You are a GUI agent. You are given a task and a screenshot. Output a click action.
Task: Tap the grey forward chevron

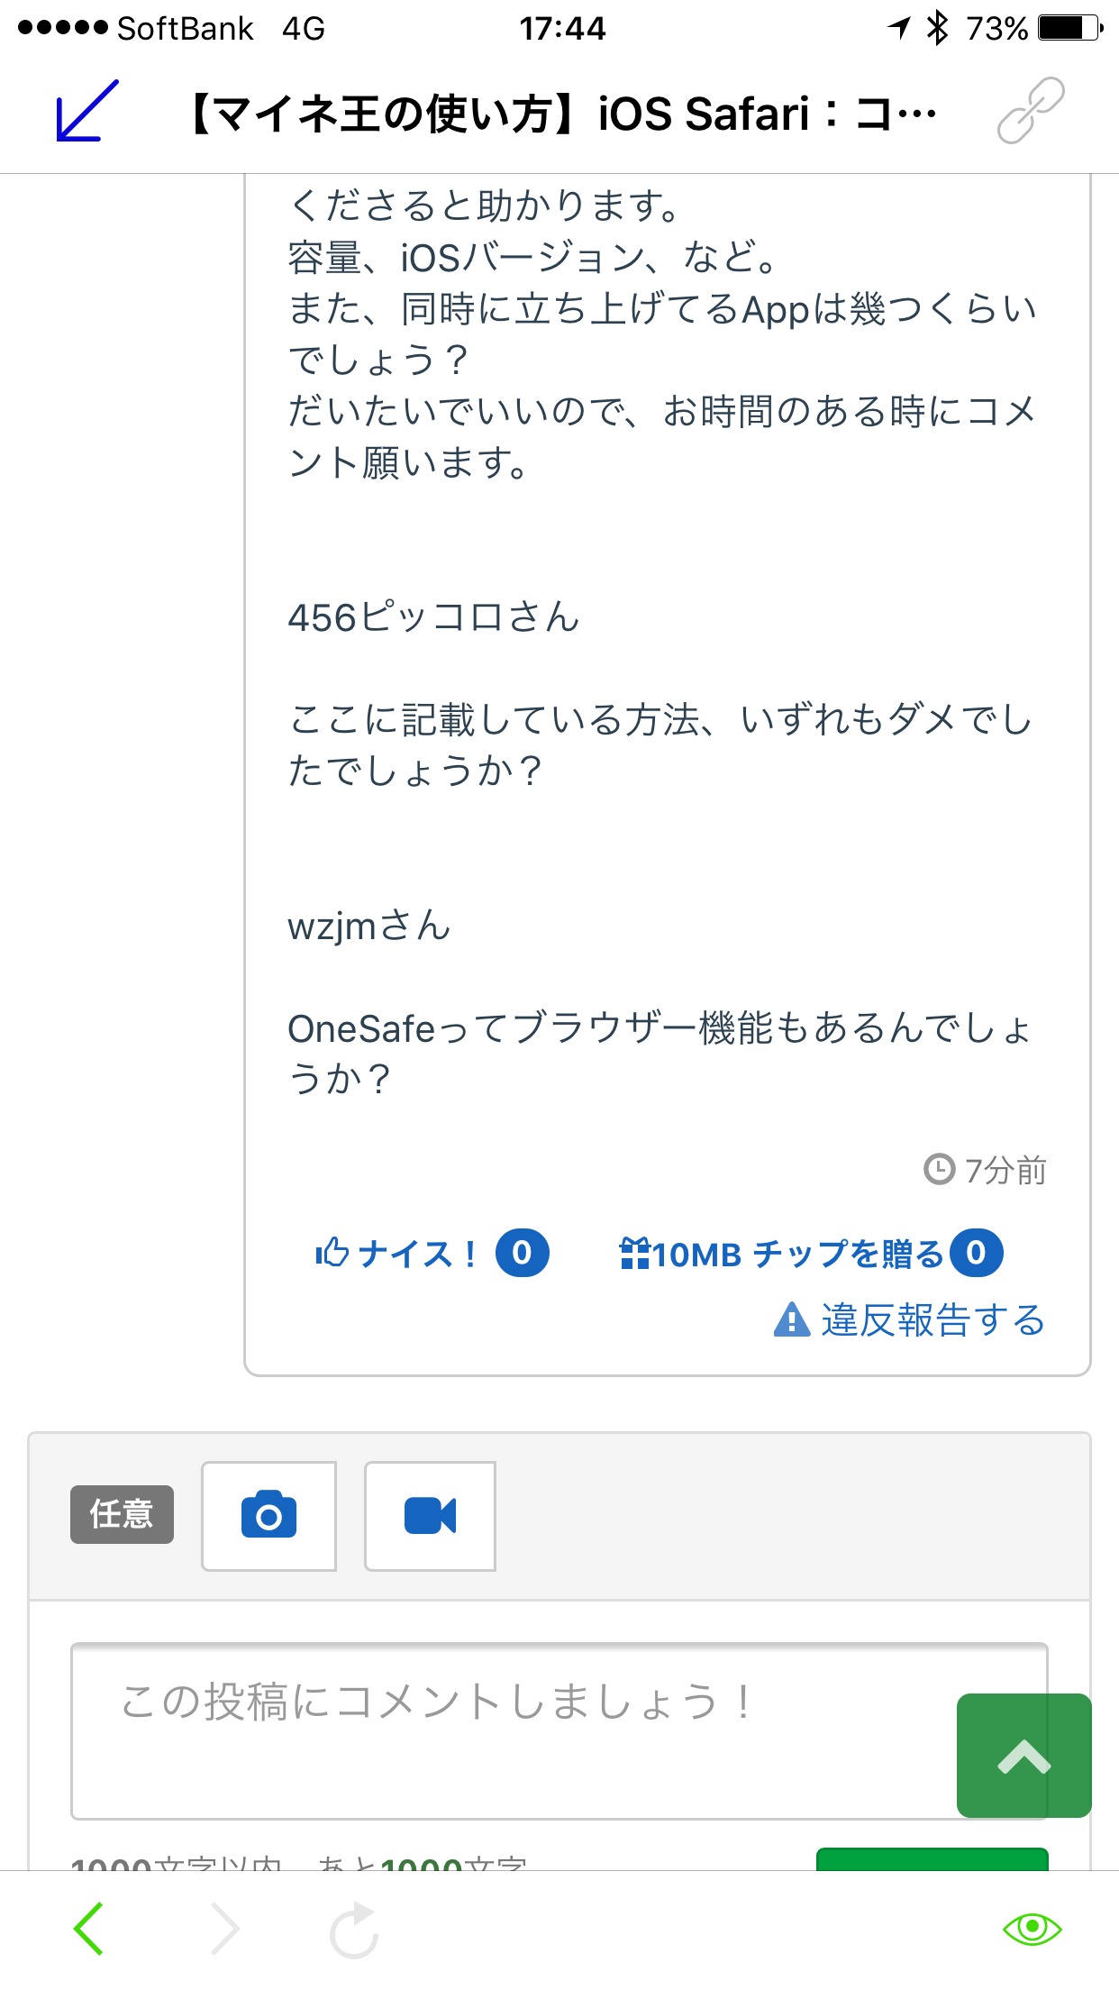(x=224, y=1930)
